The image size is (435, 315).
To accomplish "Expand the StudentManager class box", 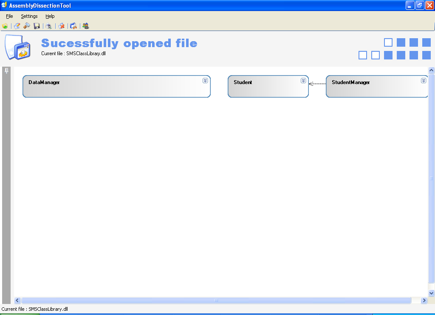I will coord(424,80).
